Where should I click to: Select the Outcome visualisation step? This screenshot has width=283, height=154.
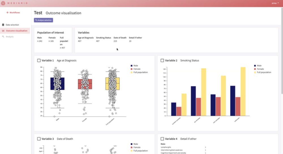click(x=15, y=31)
